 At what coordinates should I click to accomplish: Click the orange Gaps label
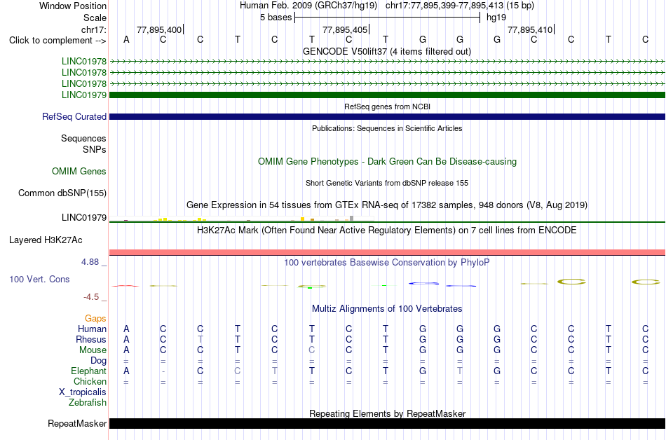click(95, 318)
